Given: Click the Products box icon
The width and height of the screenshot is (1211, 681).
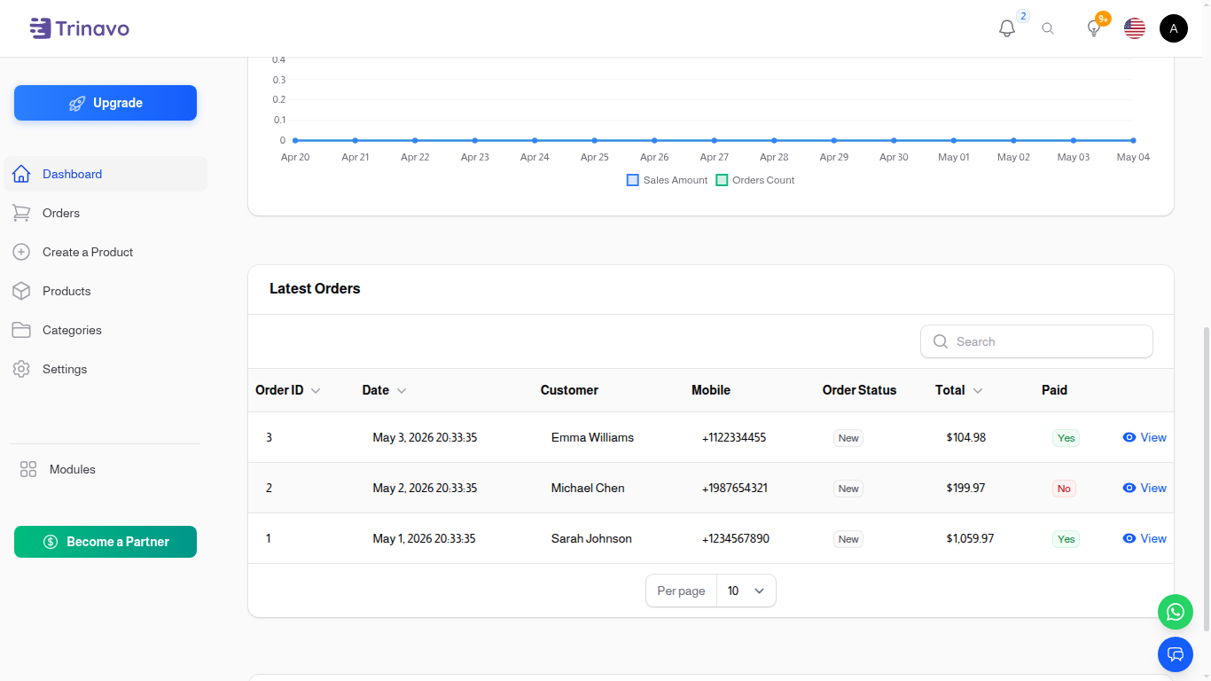Looking at the screenshot, I should pyautogui.click(x=21, y=291).
